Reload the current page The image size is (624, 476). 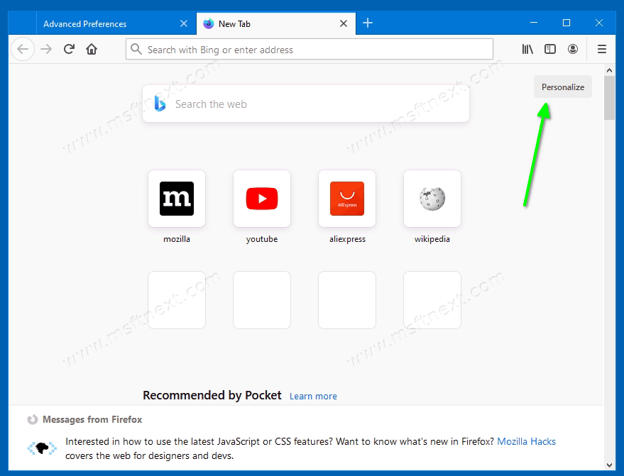[70, 49]
